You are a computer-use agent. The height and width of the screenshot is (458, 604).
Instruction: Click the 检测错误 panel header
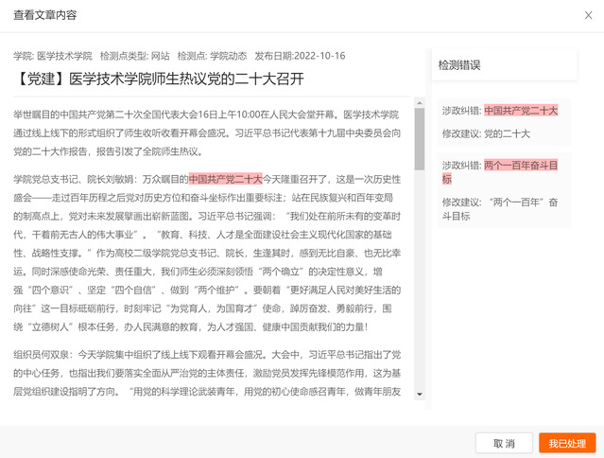459,65
